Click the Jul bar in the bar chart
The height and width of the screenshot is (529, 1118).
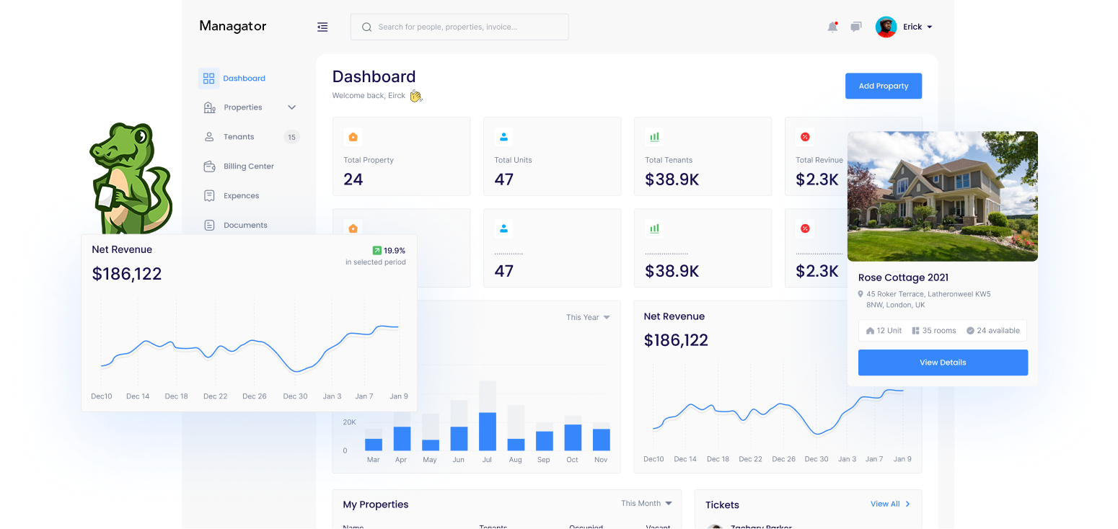488,432
